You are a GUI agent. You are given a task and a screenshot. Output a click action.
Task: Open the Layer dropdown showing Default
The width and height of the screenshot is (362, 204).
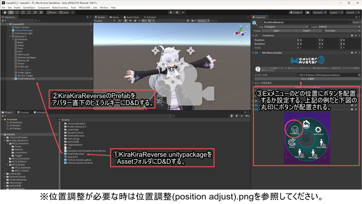click(339, 27)
